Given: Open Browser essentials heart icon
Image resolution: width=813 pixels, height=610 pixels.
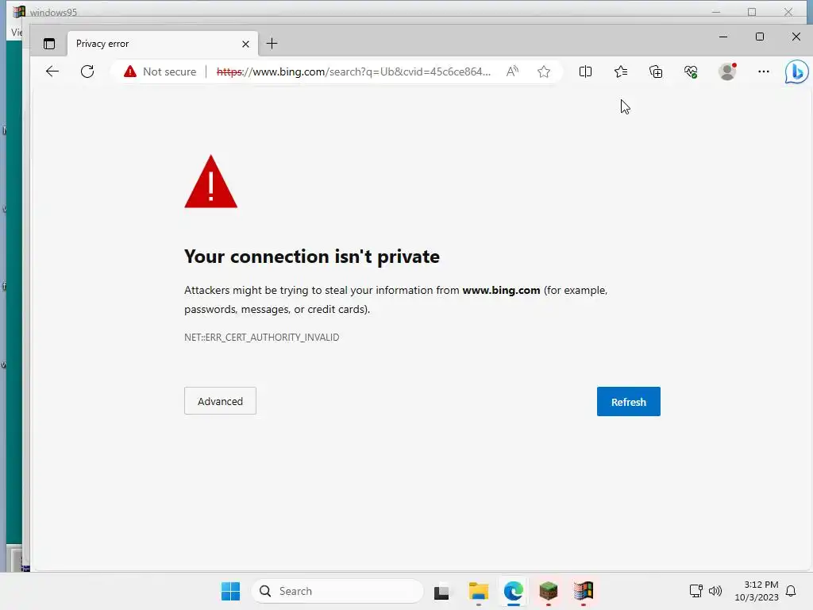Looking at the screenshot, I should pos(691,71).
